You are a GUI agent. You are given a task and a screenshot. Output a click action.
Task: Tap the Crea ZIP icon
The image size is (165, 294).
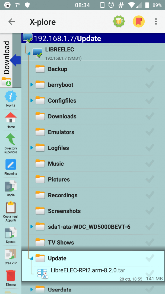11,255
